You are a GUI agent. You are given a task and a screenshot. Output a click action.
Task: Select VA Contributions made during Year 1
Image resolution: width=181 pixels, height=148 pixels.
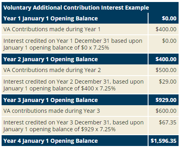(52, 29)
